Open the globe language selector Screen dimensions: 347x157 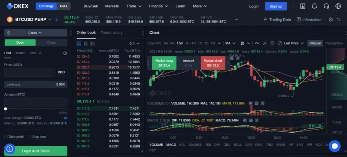point(338,6)
